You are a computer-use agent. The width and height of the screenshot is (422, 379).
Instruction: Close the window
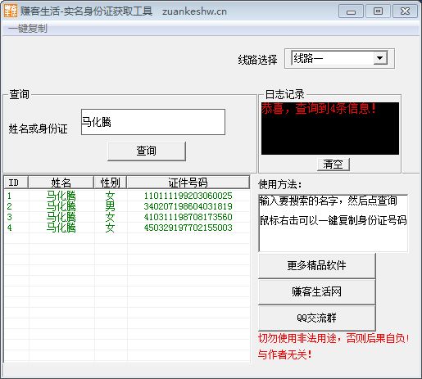point(405,11)
